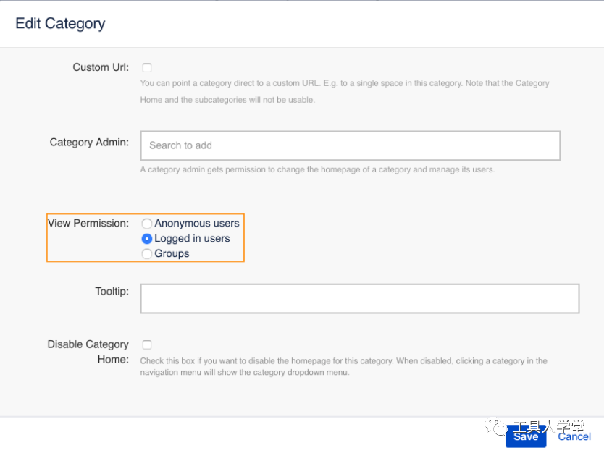
Task: Focus the Category Admin search field
Action: (x=350, y=145)
